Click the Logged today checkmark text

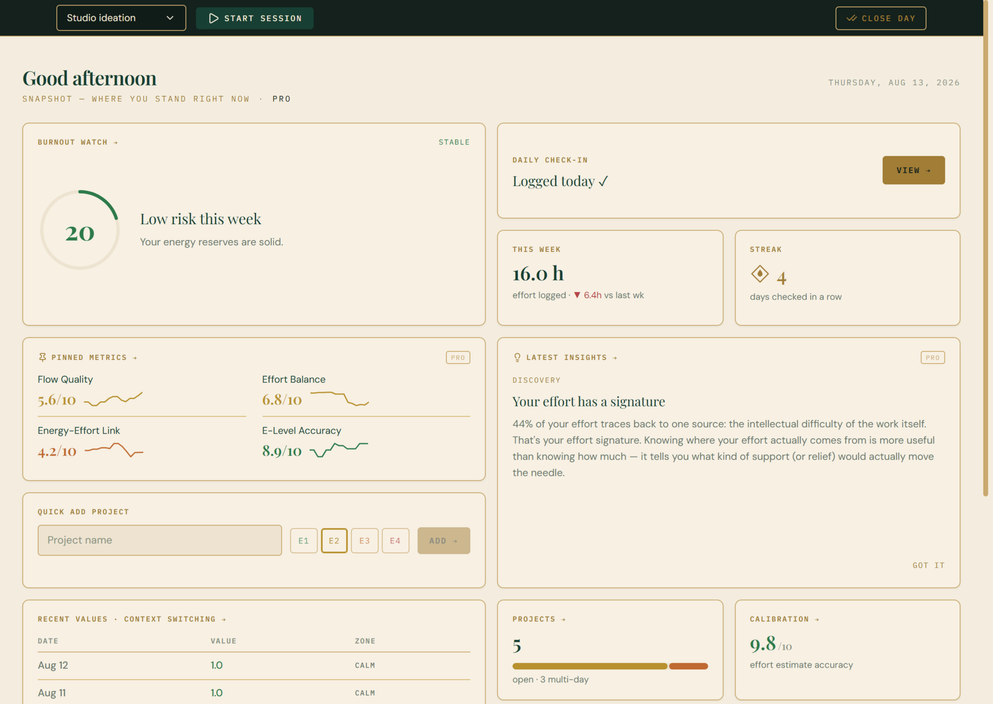(x=560, y=181)
